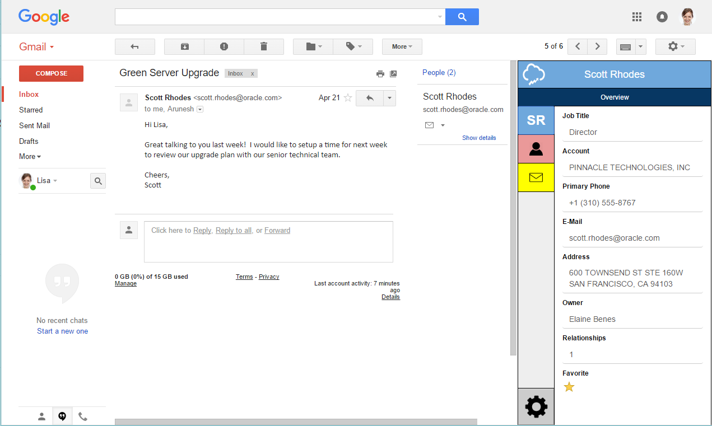Image resolution: width=712 pixels, height=426 pixels.
Task: Open Sent Mail folder
Action: point(35,125)
